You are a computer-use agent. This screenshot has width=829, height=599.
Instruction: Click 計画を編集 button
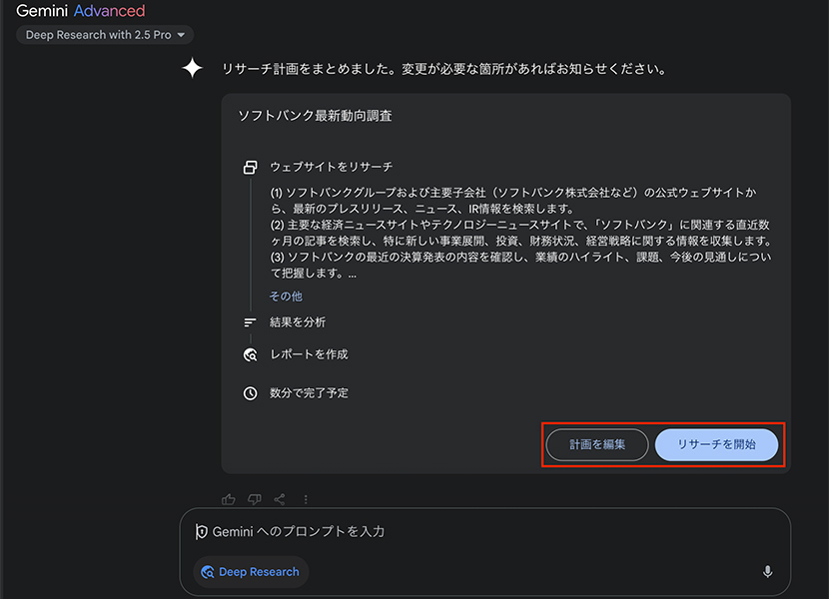pyautogui.click(x=597, y=444)
